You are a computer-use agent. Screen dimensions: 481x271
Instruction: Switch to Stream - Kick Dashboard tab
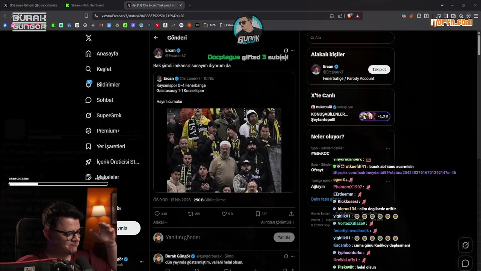[x=92, y=5]
